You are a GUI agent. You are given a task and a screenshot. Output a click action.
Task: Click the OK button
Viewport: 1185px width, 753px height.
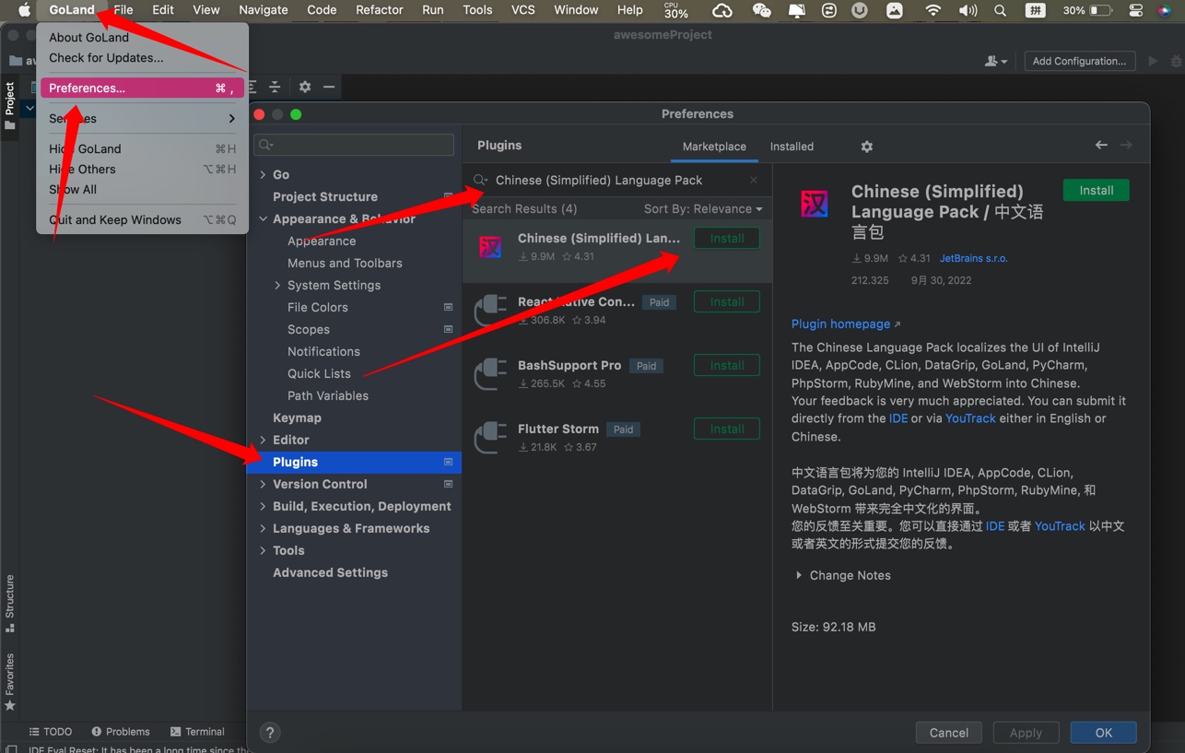[x=1103, y=733]
